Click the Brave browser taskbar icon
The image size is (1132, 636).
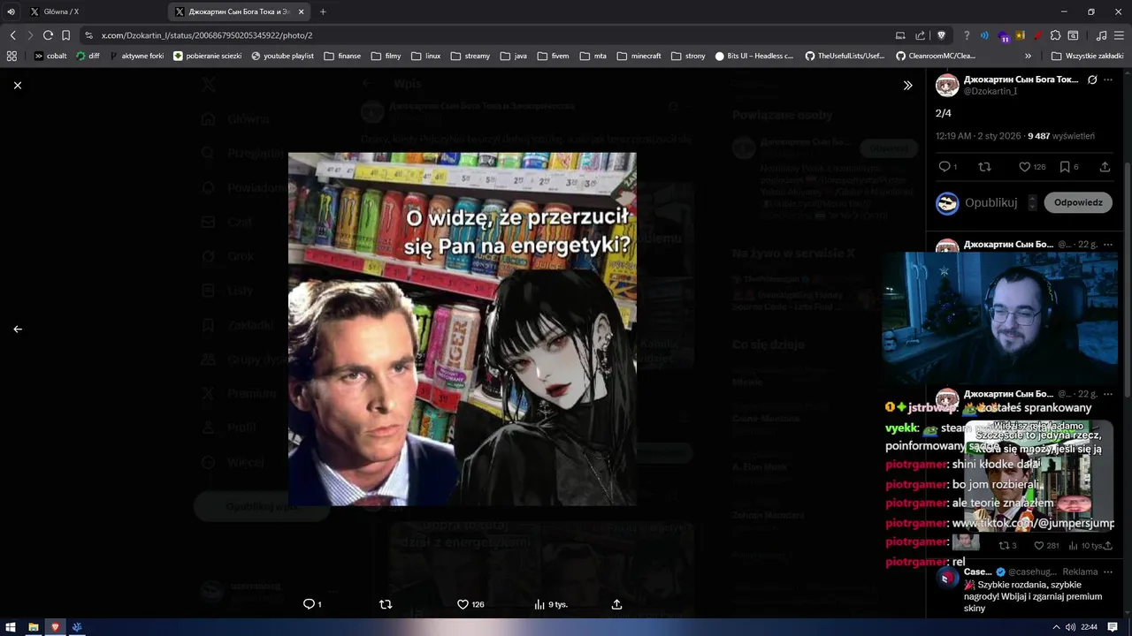(x=55, y=627)
